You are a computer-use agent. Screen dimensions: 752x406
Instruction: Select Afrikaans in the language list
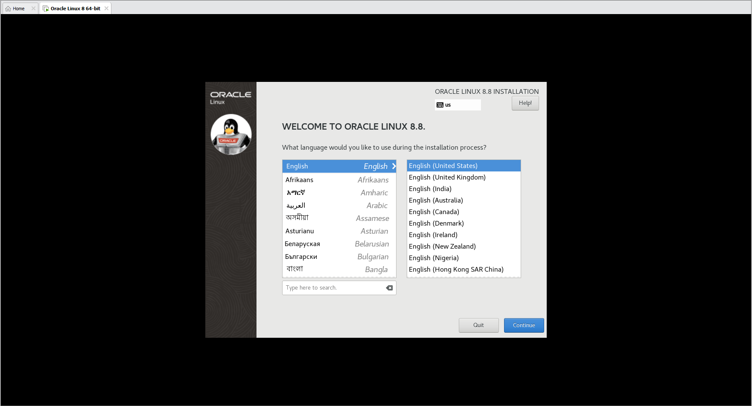point(339,180)
